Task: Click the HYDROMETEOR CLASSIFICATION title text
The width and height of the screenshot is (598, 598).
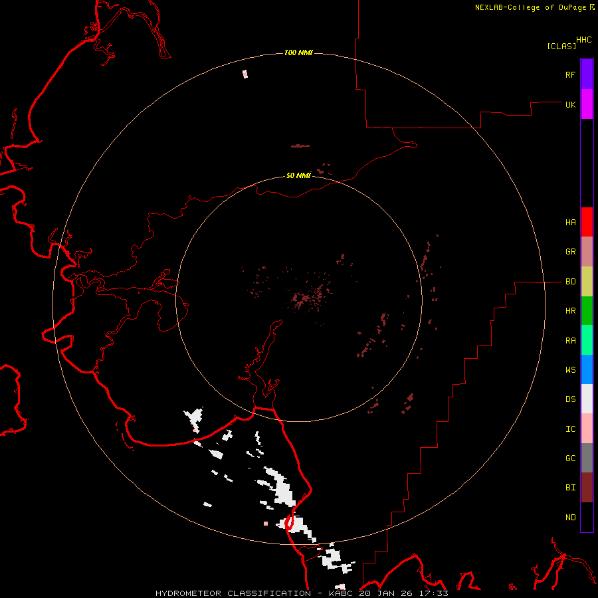Action: [x=233, y=593]
